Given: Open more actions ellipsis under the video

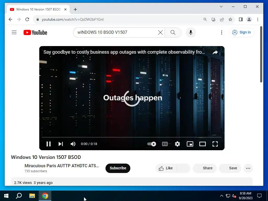Looking at the screenshot, I should coord(248,168).
